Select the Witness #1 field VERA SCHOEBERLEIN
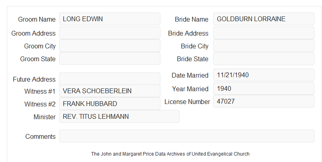Image resolution: width=322 pixels, height=162 pixels. (x=110, y=91)
